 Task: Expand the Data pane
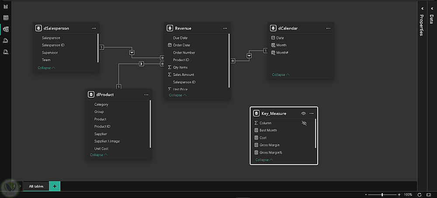[x=432, y=9]
